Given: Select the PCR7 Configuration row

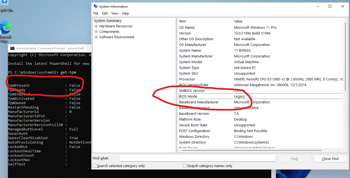Looking at the screenshot, I should (260, 131).
